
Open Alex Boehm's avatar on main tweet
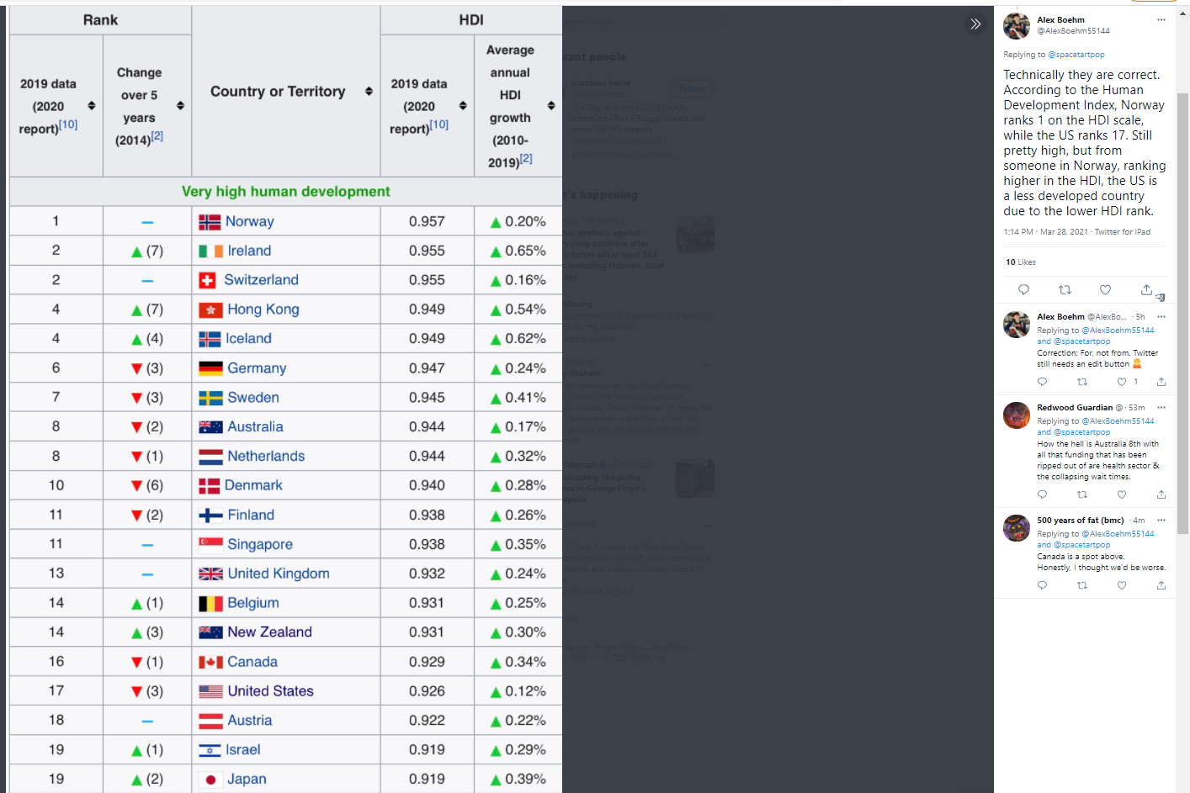click(1017, 26)
